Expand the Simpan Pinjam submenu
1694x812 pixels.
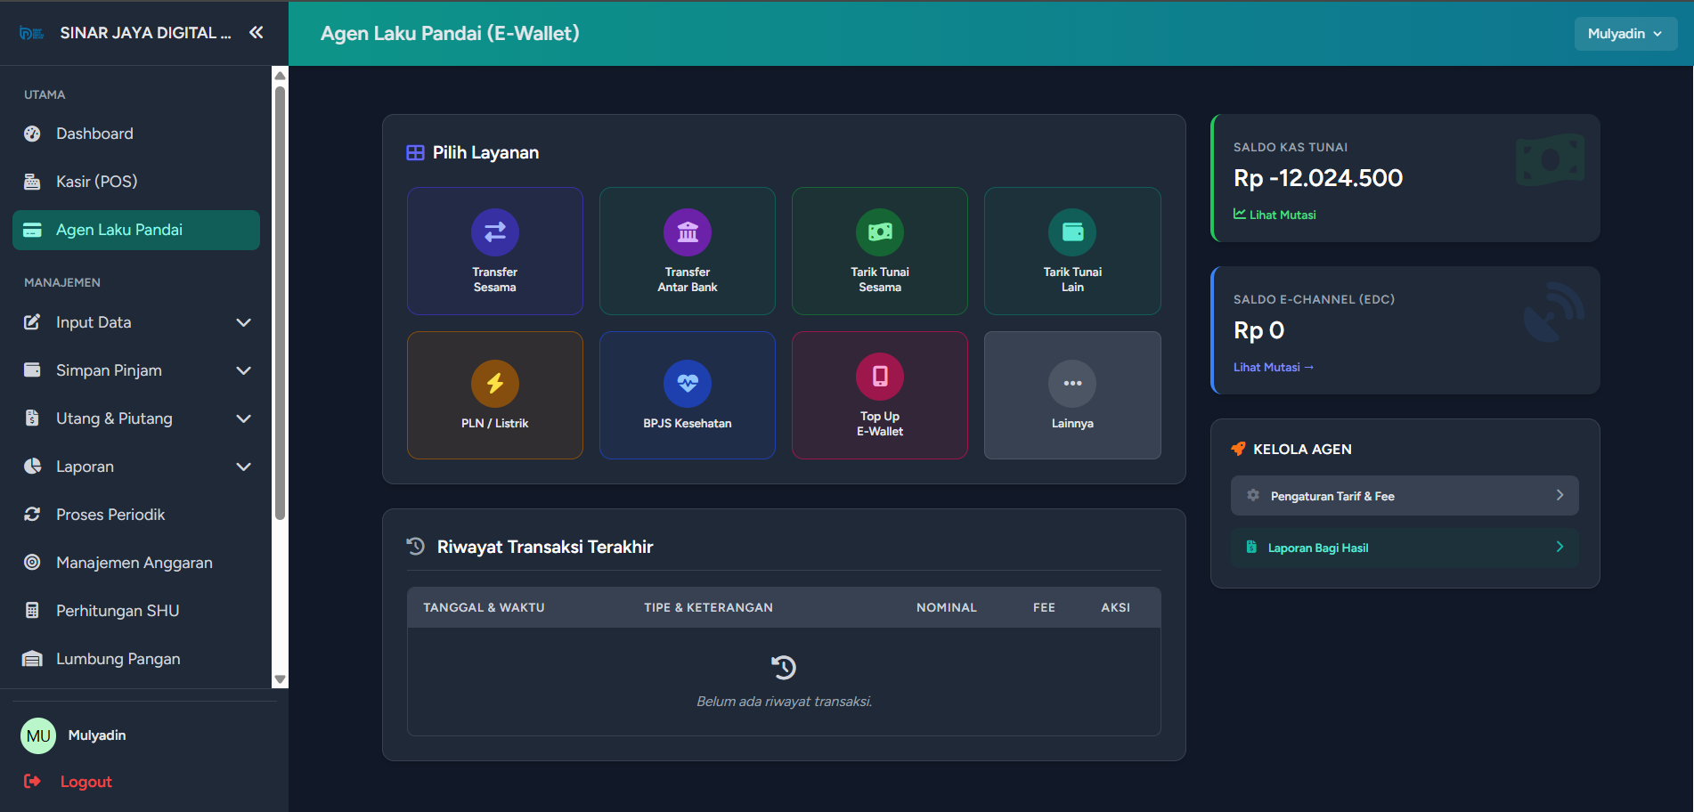243,370
